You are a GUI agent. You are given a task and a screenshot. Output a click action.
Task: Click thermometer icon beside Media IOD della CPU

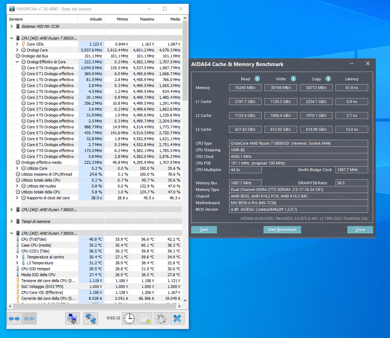(x=18, y=275)
